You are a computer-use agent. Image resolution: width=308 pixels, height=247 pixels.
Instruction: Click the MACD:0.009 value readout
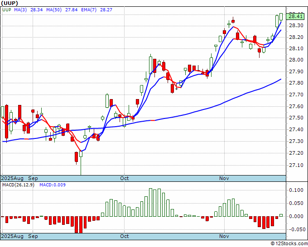coord(53,185)
